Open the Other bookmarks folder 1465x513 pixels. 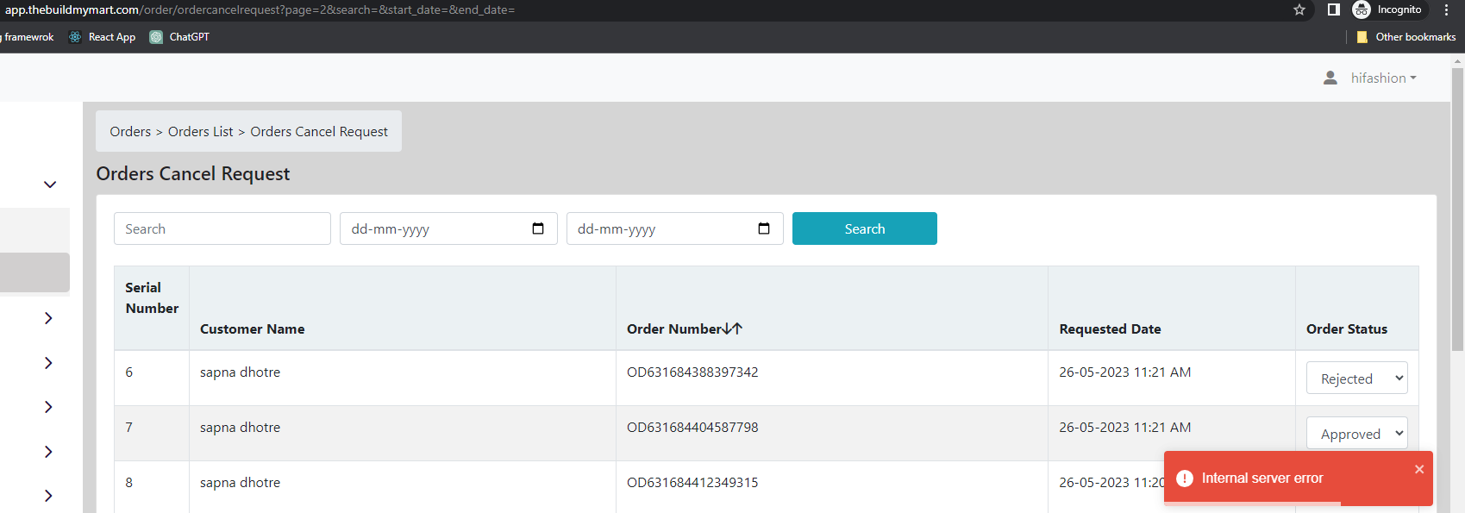tap(1406, 37)
